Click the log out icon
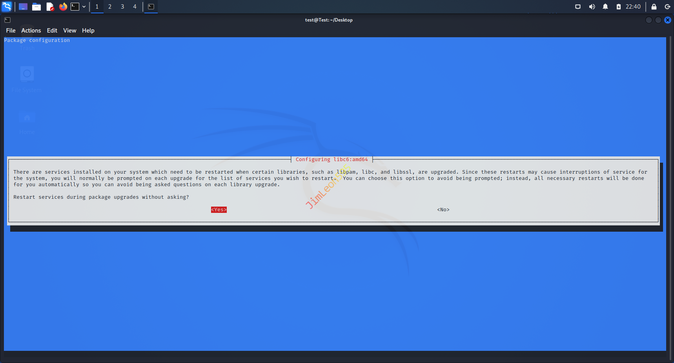Image resolution: width=674 pixels, height=363 pixels. tap(667, 7)
